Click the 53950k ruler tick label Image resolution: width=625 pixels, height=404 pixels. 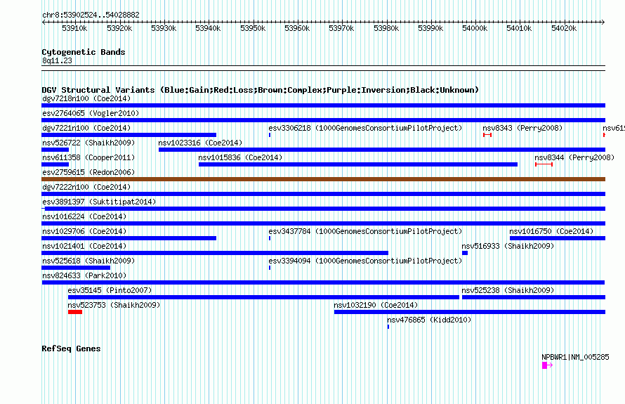click(253, 28)
